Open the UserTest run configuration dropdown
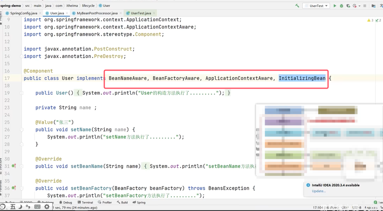The width and height of the screenshot is (383, 211). point(316,6)
